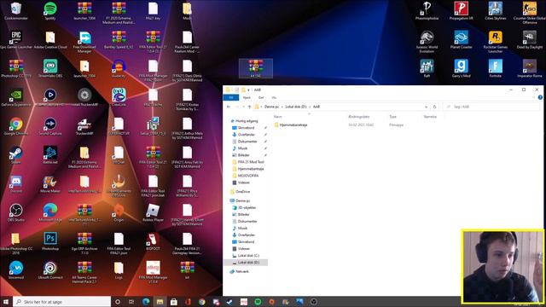Image resolution: width=546 pixels, height=307 pixels.
Task: Open the Cities Skylines desktop shortcut
Action: click(495, 11)
